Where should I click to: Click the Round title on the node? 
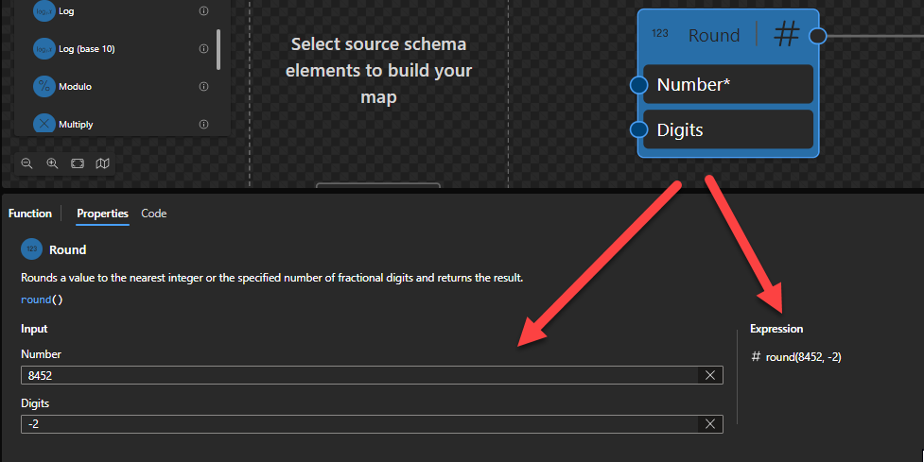click(x=714, y=35)
